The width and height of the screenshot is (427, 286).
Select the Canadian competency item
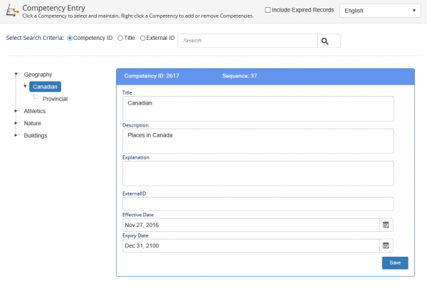coord(46,87)
